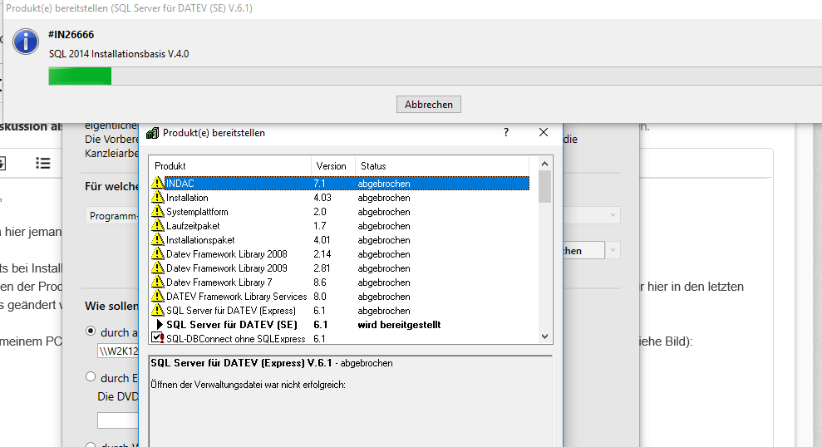Image resolution: width=822 pixels, height=447 pixels.
Task: Click the arrow icon next to SQL Server für DATEV (SE)
Action: (160, 325)
